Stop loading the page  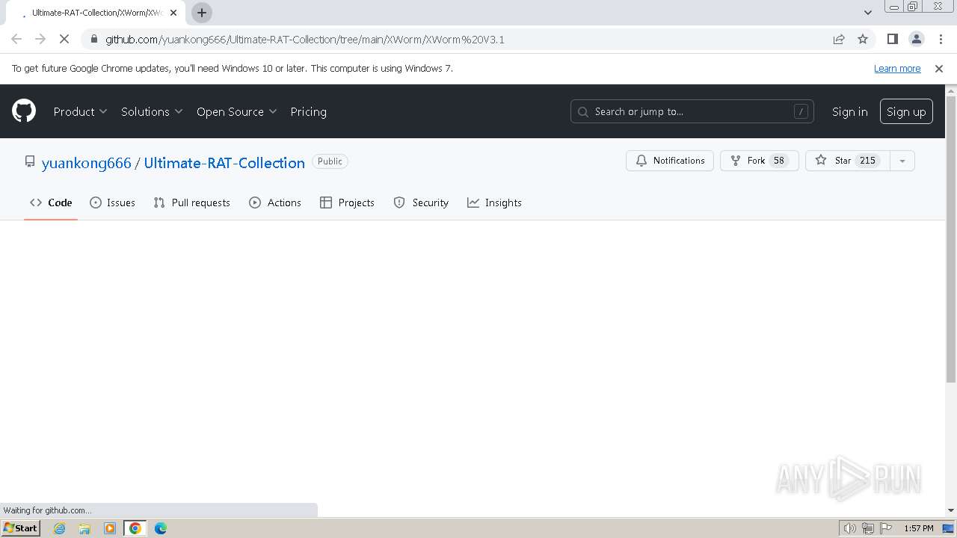coord(64,40)
